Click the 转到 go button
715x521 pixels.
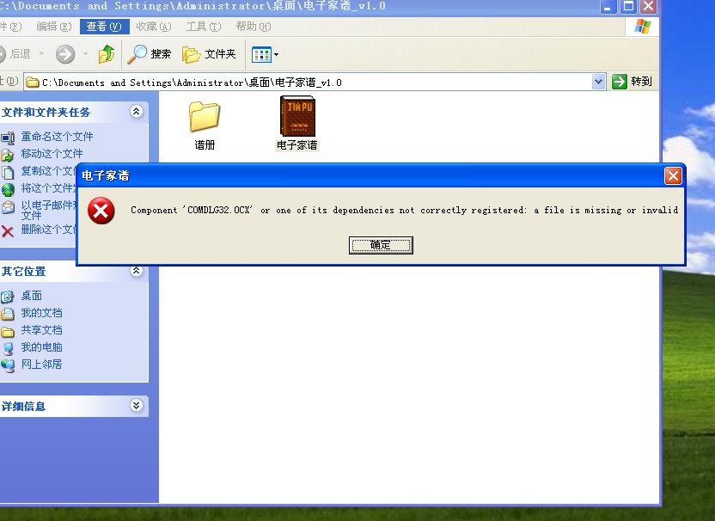coord(632,82)
